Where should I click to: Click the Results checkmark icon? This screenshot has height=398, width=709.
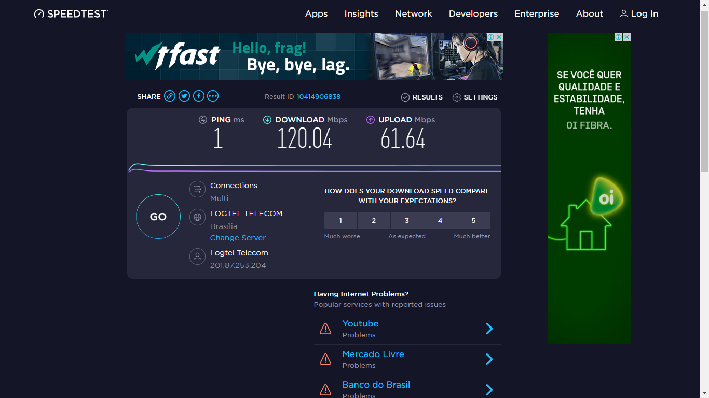coord(405,97)
